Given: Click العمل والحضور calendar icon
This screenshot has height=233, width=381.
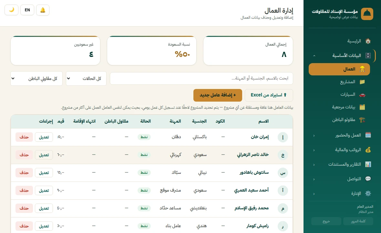Looking at the screenshot, I should click(368, 135).
